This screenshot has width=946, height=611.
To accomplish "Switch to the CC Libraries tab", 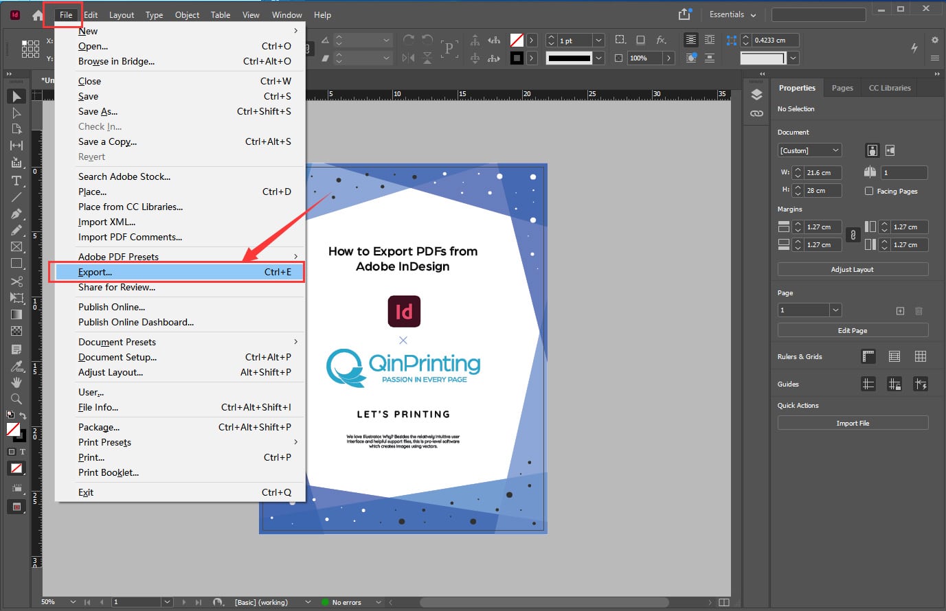I will coord(890,88).
